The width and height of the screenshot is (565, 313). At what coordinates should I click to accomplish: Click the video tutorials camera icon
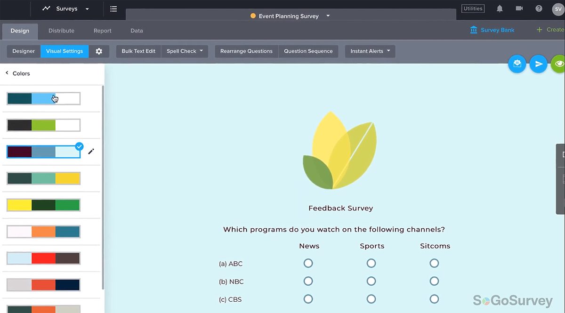point(519,8)
